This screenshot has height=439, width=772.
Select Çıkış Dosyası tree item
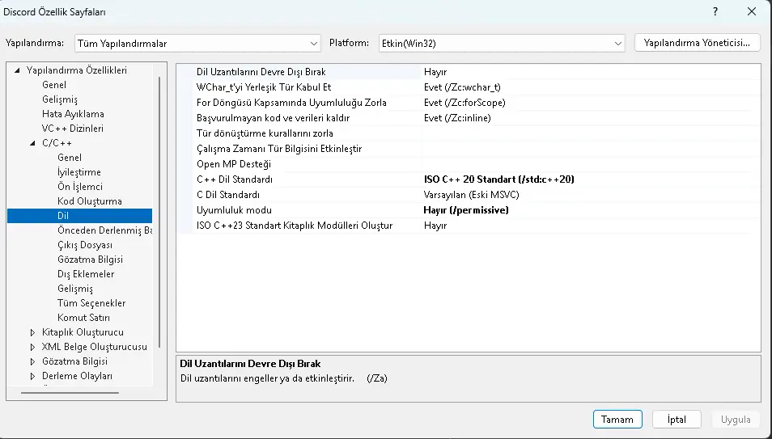click(85, 245)
